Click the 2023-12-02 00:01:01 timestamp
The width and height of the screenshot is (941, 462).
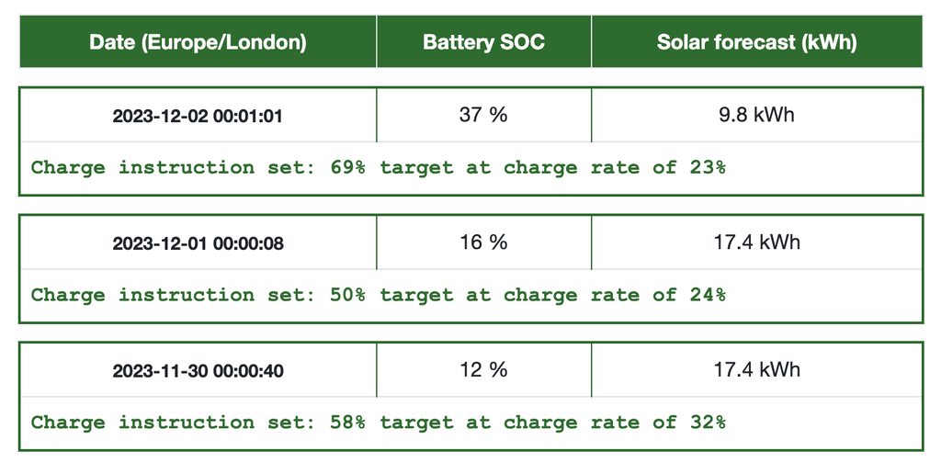(x=198, y=117)
